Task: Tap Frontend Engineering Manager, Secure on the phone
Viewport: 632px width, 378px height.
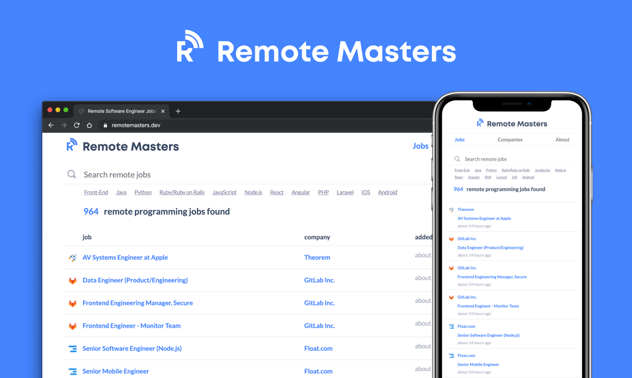Action: coord(492,277)
